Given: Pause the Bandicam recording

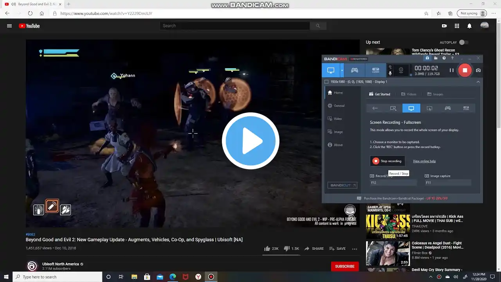Looking at the screenshot, I should (x=451, y=70).
